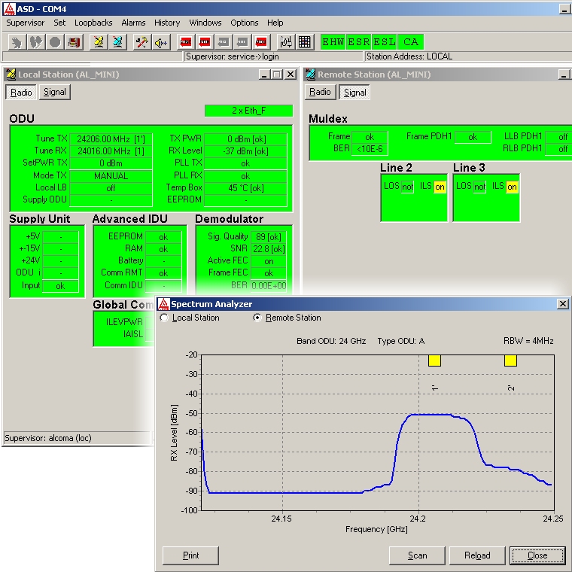Click the Reload button

tap(477, 555)
